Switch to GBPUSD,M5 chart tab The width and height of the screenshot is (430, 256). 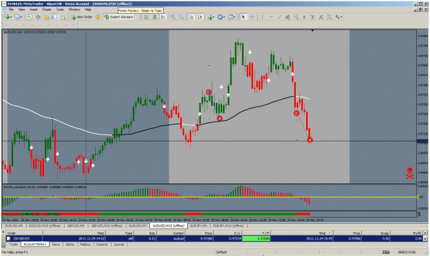coord(76,226)
